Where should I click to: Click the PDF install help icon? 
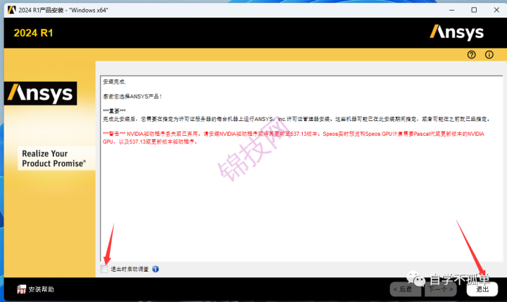pos(21,289)
